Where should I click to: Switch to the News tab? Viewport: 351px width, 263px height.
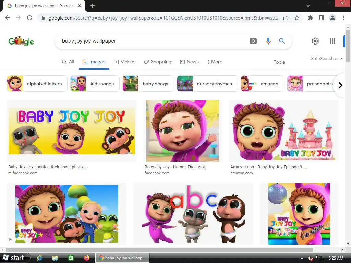tap(189, 62)
